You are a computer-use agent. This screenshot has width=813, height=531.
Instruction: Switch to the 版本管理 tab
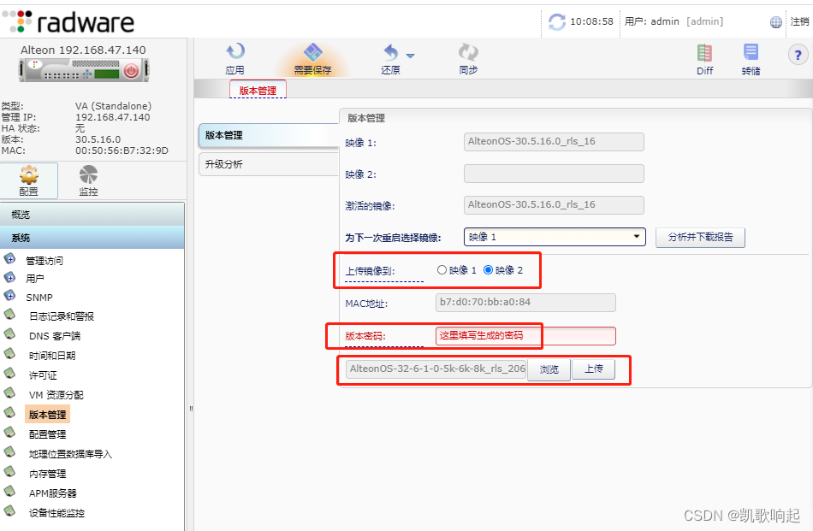(x=257, y=89)
